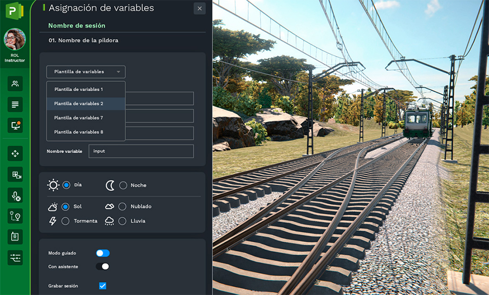Choose Plantilla de variables 8
Viewport: 489px width, 295px height.
tap(86, 132)
